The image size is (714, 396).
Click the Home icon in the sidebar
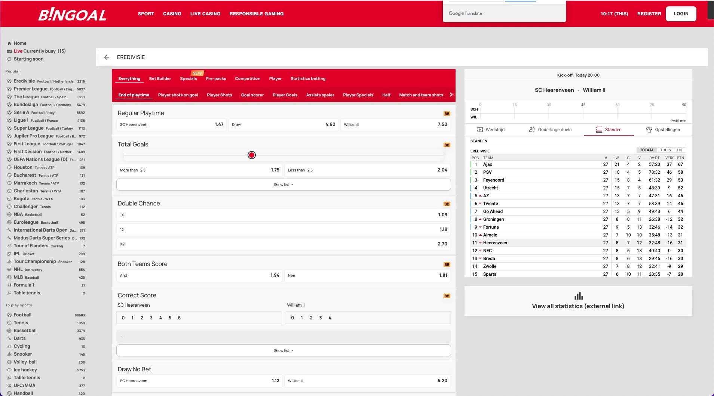(x=9, y=43)
